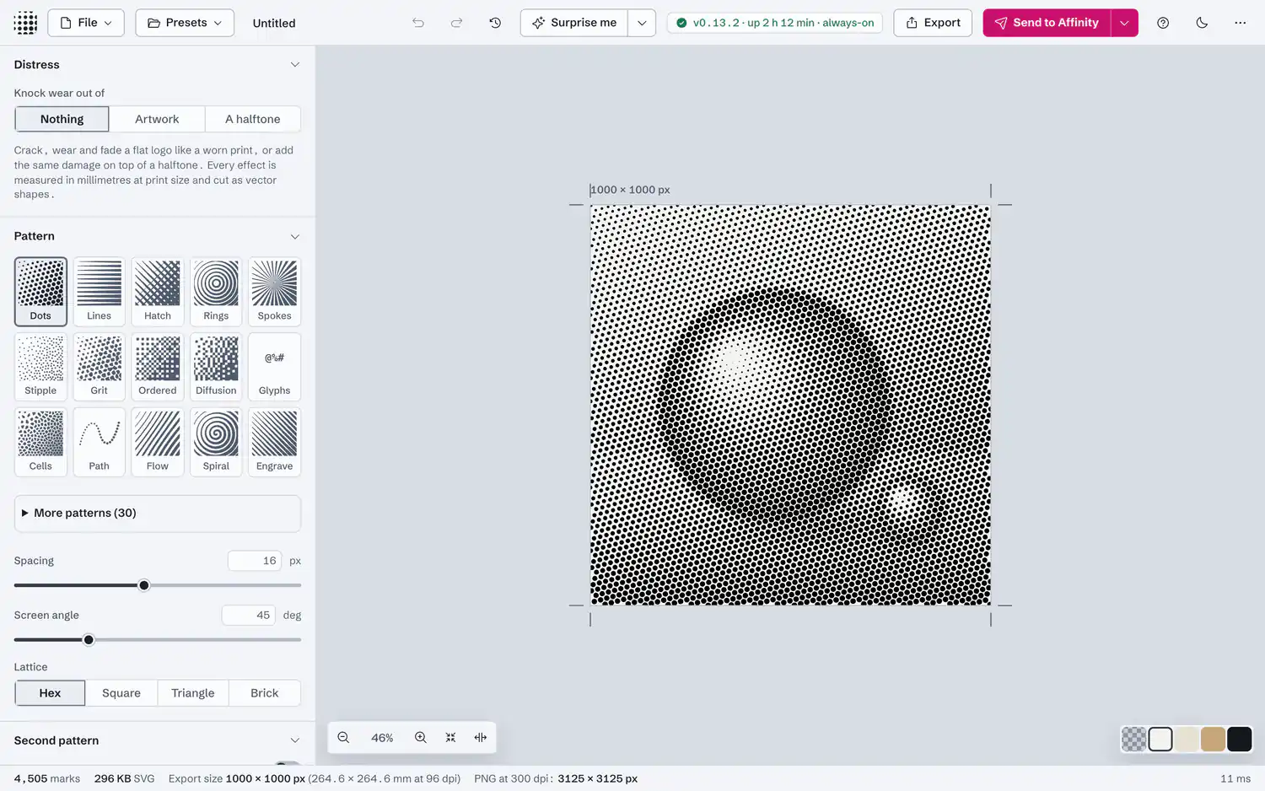
Task: Select the transparent checkerboard background swatch
Action: coord(1134,739)
